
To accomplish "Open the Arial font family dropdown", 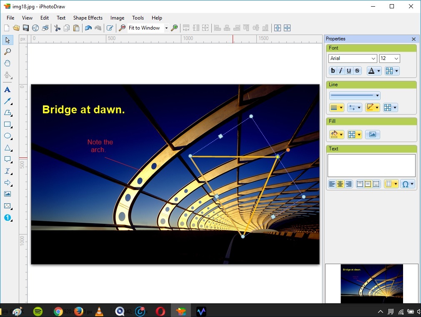I will [353, 58].
